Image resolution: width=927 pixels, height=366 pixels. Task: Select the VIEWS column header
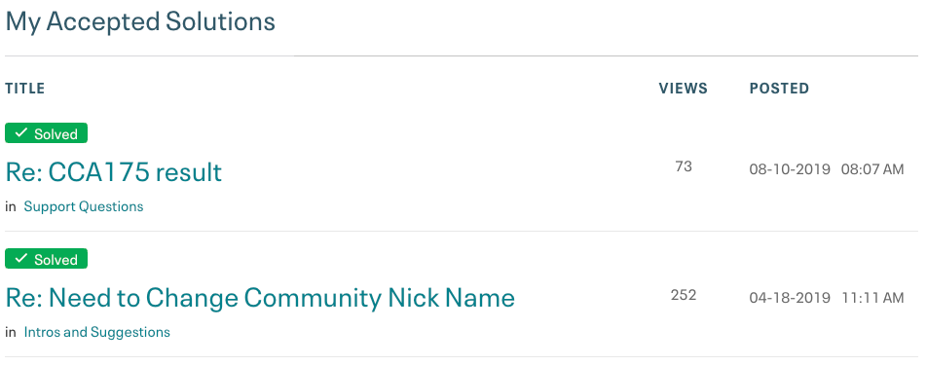click(683, 89)
